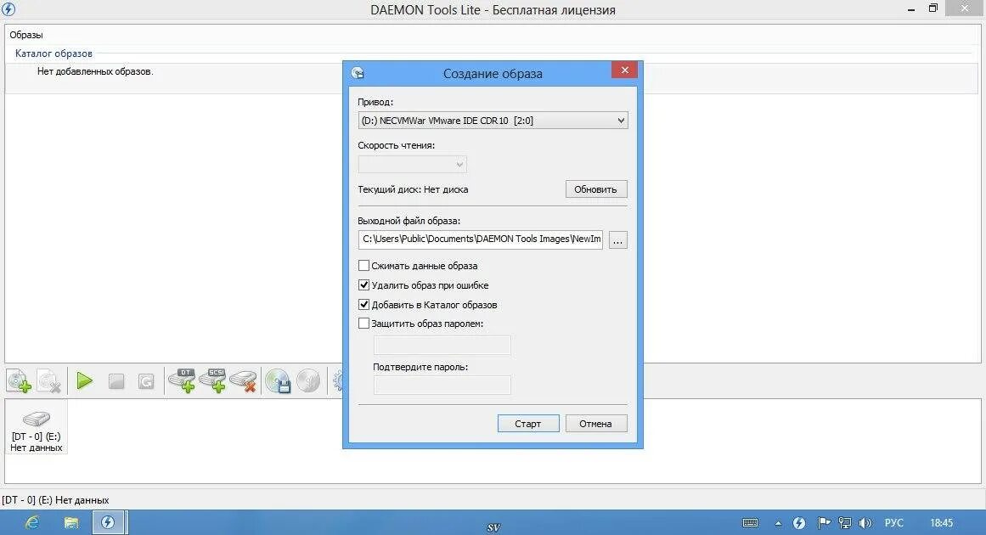
Task: Click the Каталог образов group header
Action: coord(54,53)
